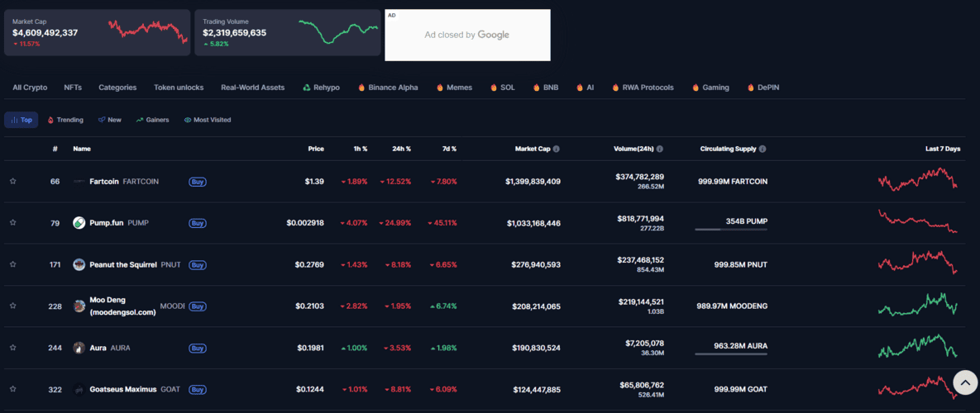
Task: Click the flame icon beside Binance Alpha
Action: pyautogui.click(x=361, y=88)
